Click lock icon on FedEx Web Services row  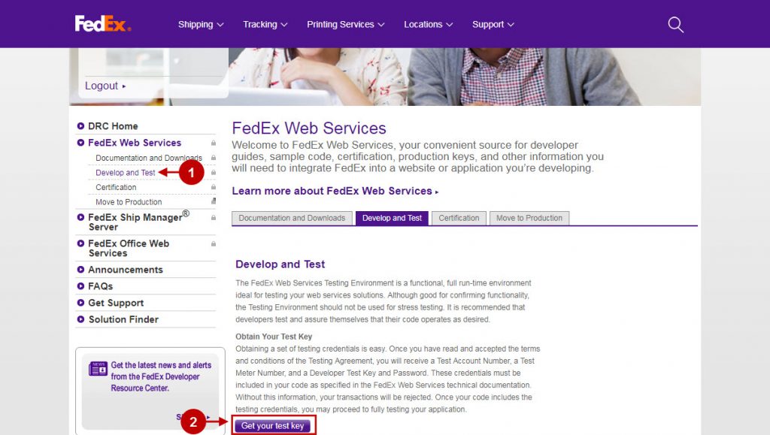tap(214, 143)
